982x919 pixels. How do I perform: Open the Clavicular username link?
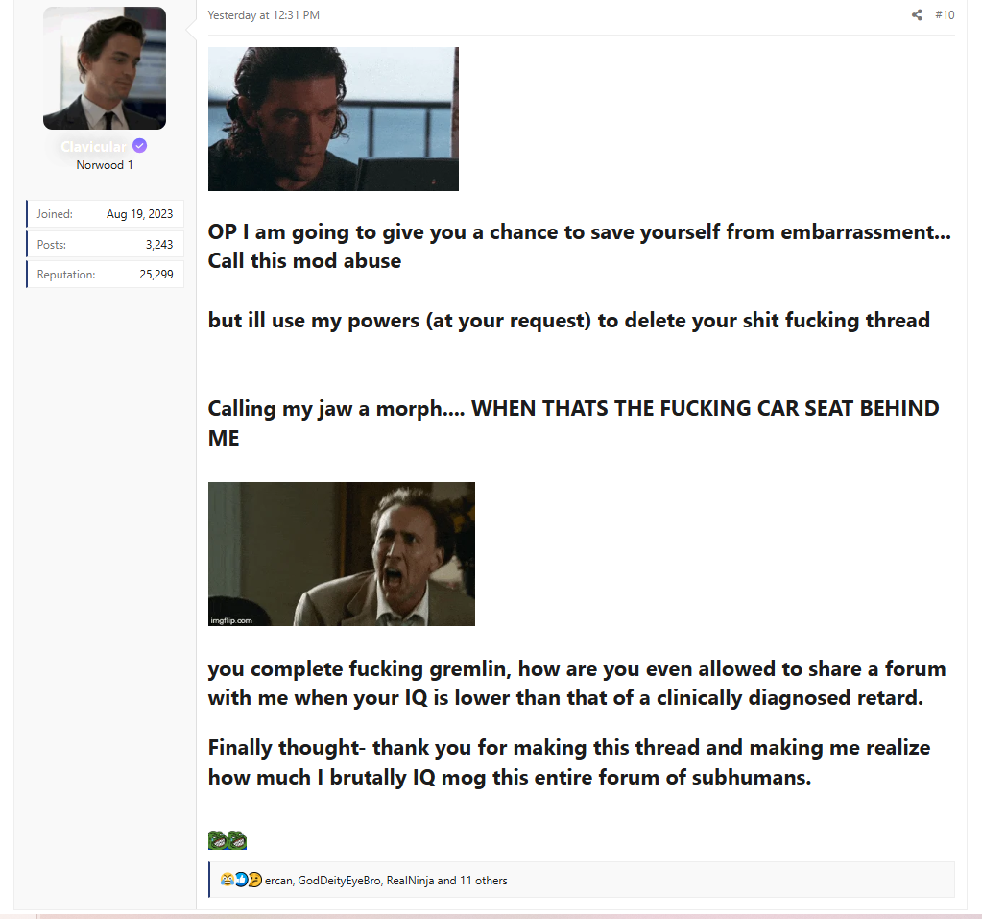click(94, 147)
